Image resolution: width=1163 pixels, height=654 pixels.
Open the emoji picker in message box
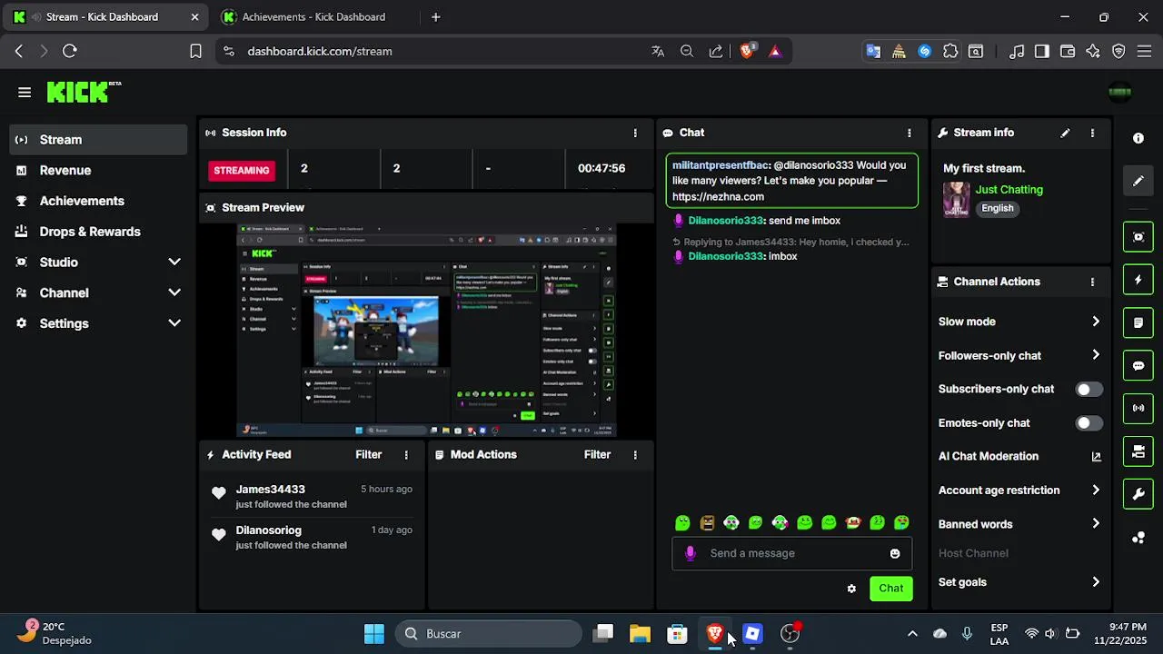[x=895, y=553]
